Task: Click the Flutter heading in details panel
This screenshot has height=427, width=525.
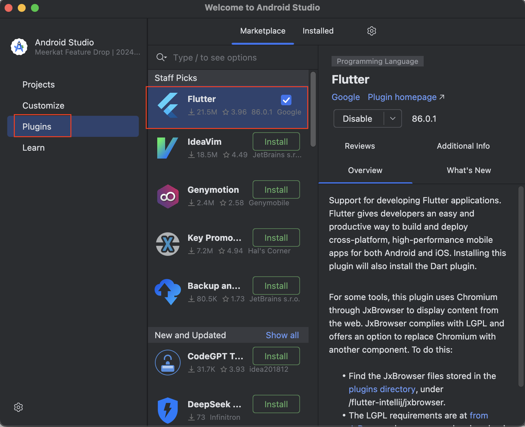Action: pos(350,80)
